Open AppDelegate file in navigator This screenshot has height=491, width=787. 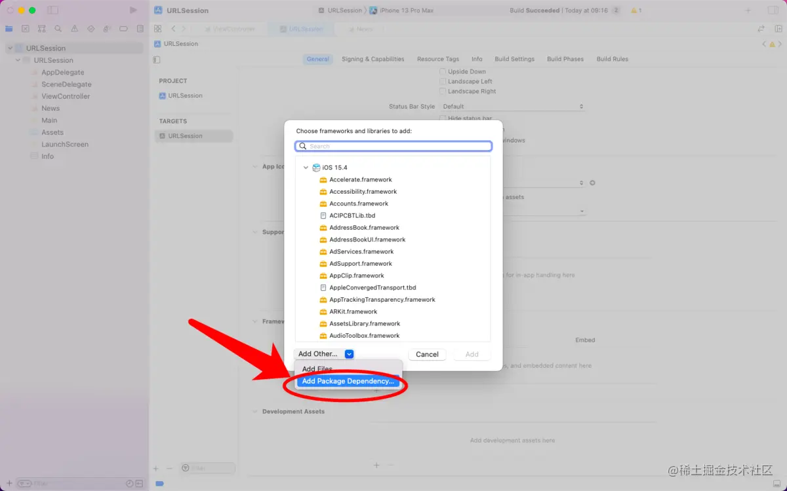(x=62, y=73)
